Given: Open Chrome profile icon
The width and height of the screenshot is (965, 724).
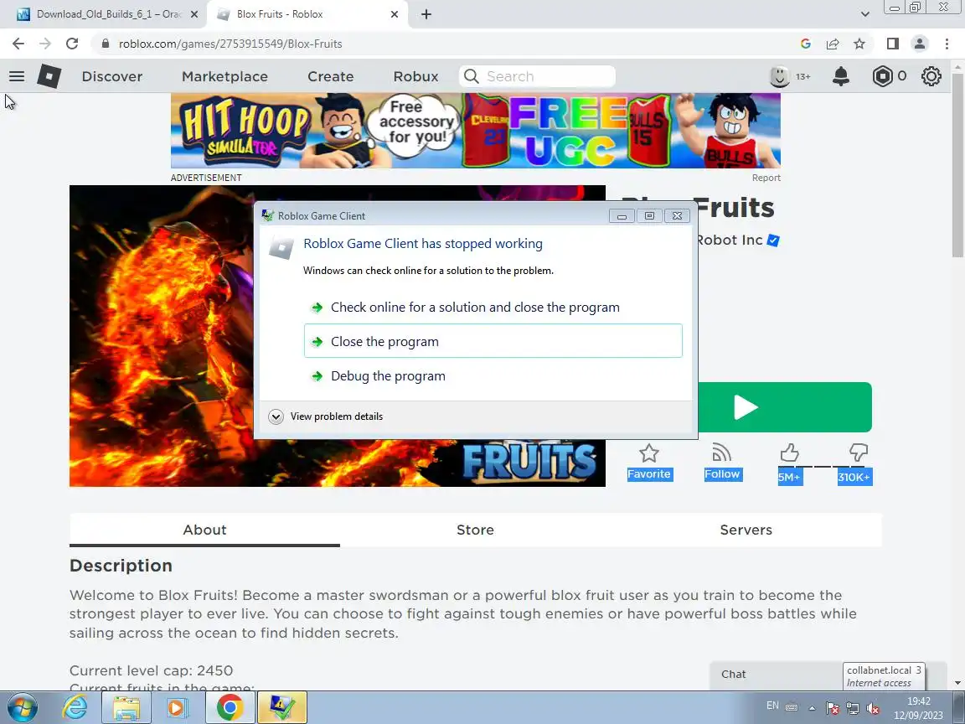Looking at the screenshot, I should 920,44.
